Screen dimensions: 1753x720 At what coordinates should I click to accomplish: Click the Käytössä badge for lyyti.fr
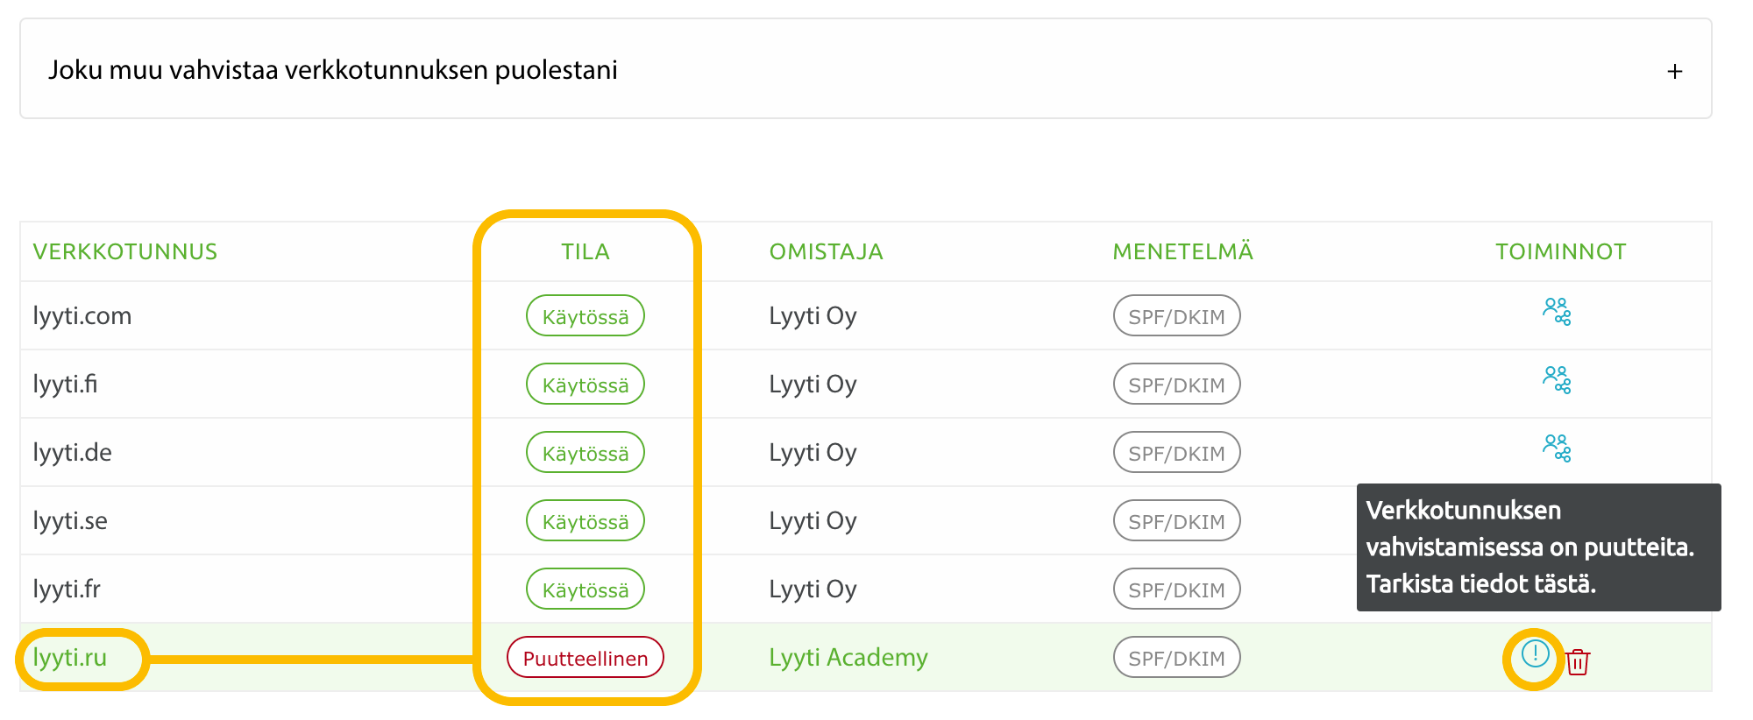pos(585,589)
